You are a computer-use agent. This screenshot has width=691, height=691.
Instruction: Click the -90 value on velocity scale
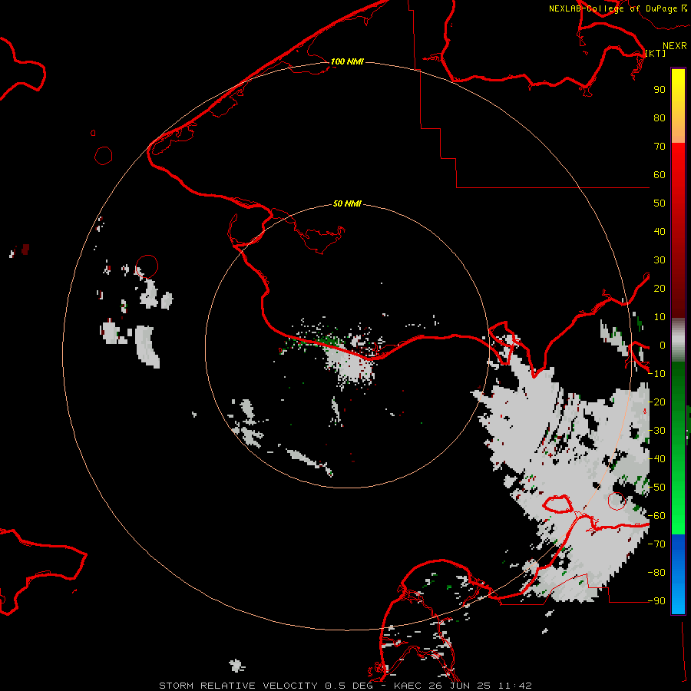click(656, 601)
